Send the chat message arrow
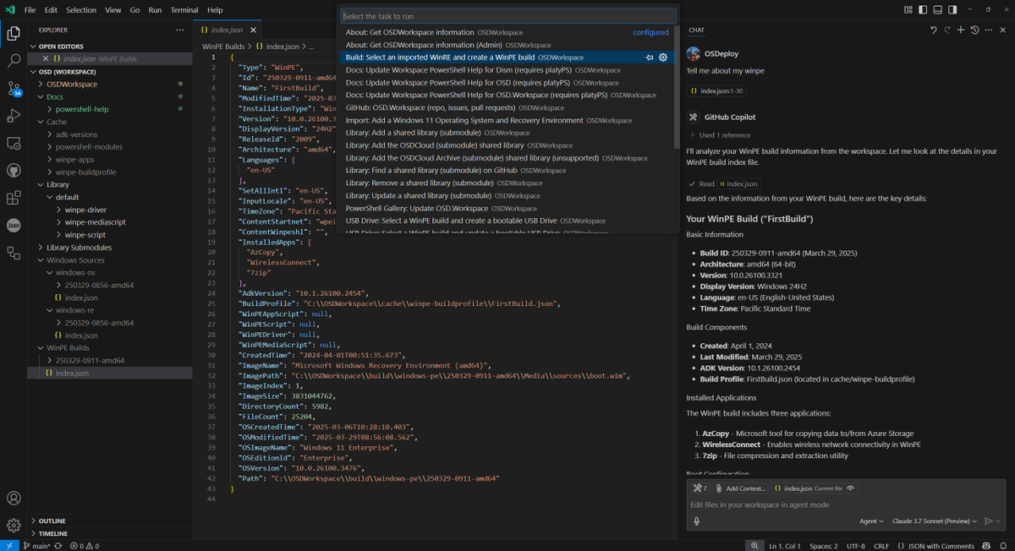 pos(987,521)
